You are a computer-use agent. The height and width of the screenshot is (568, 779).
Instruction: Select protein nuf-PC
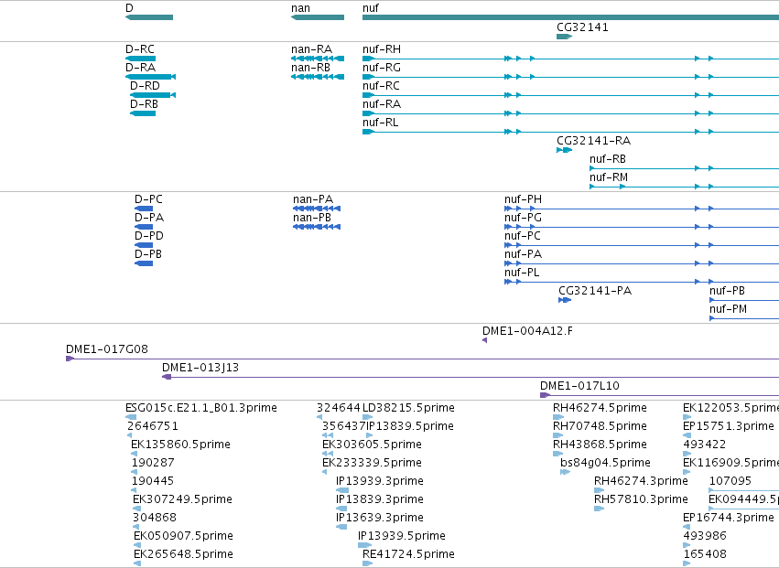[642, 245]
